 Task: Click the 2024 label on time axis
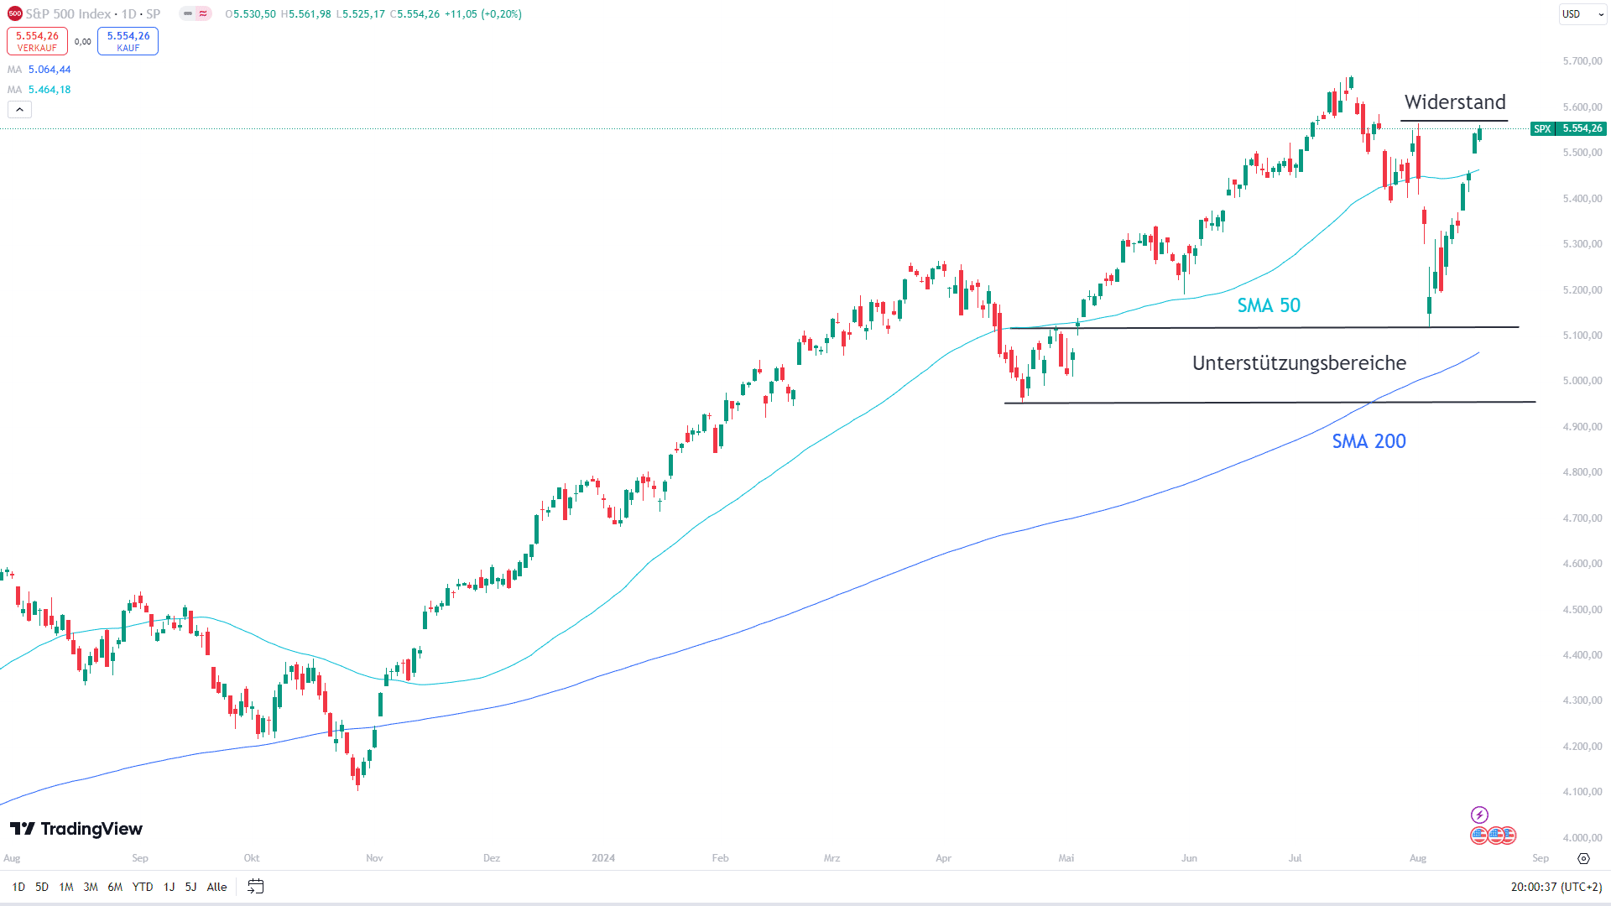pyautogui.click(x=603, y=858)
